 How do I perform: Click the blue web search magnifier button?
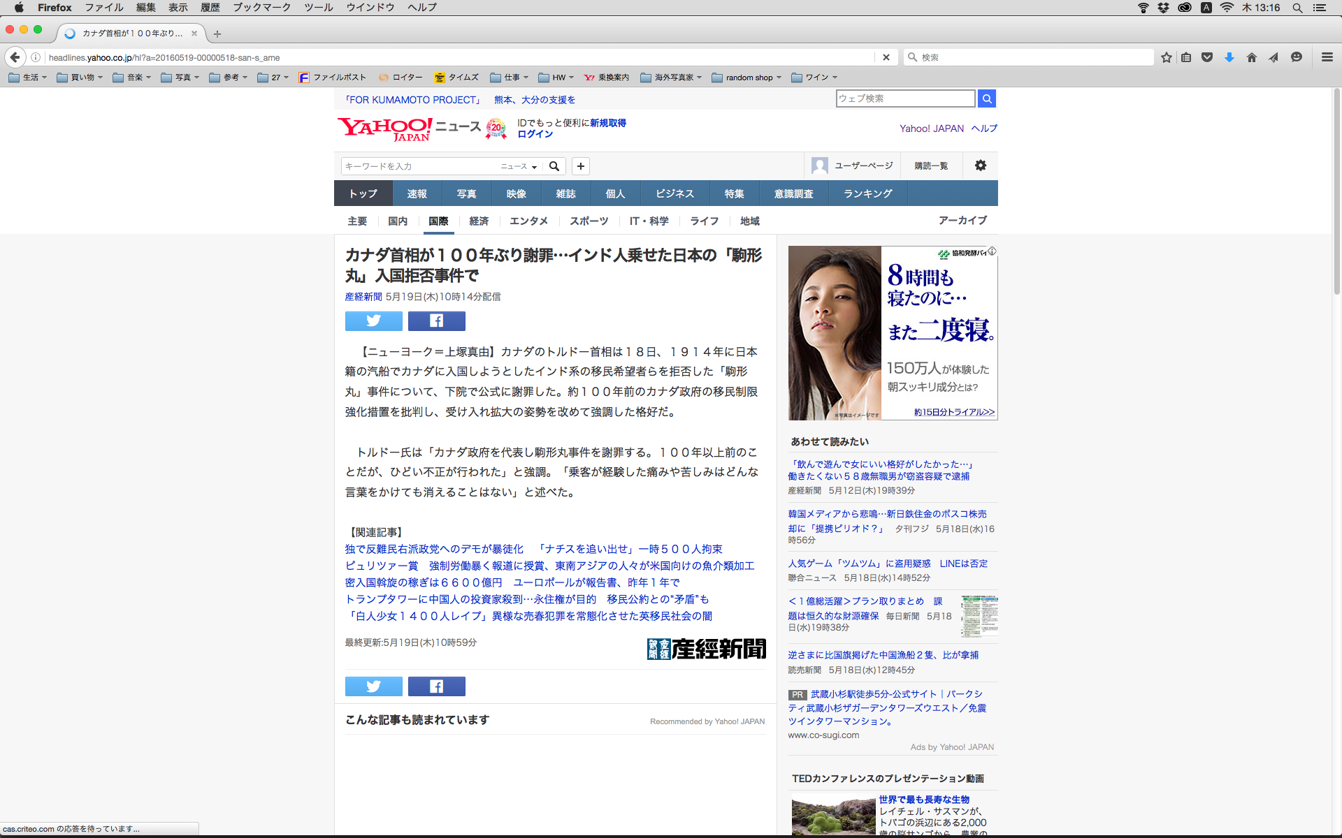[986, 98]
